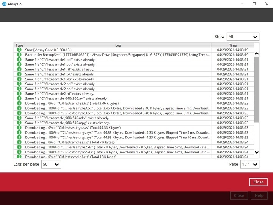
Task: Select settings.sys Elapsed Time 10 ms log text
Action: (118, 137)
